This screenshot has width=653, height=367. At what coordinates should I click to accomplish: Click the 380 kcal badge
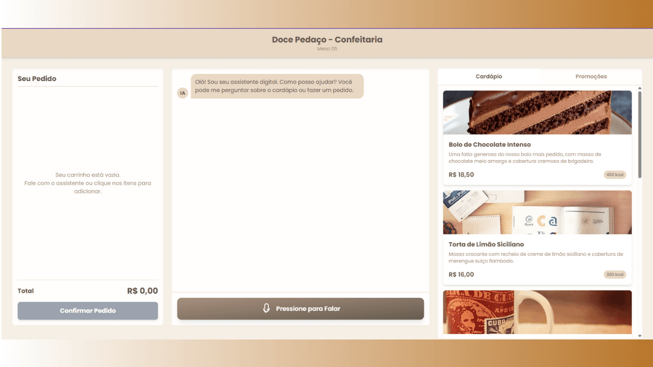[615, 275]
